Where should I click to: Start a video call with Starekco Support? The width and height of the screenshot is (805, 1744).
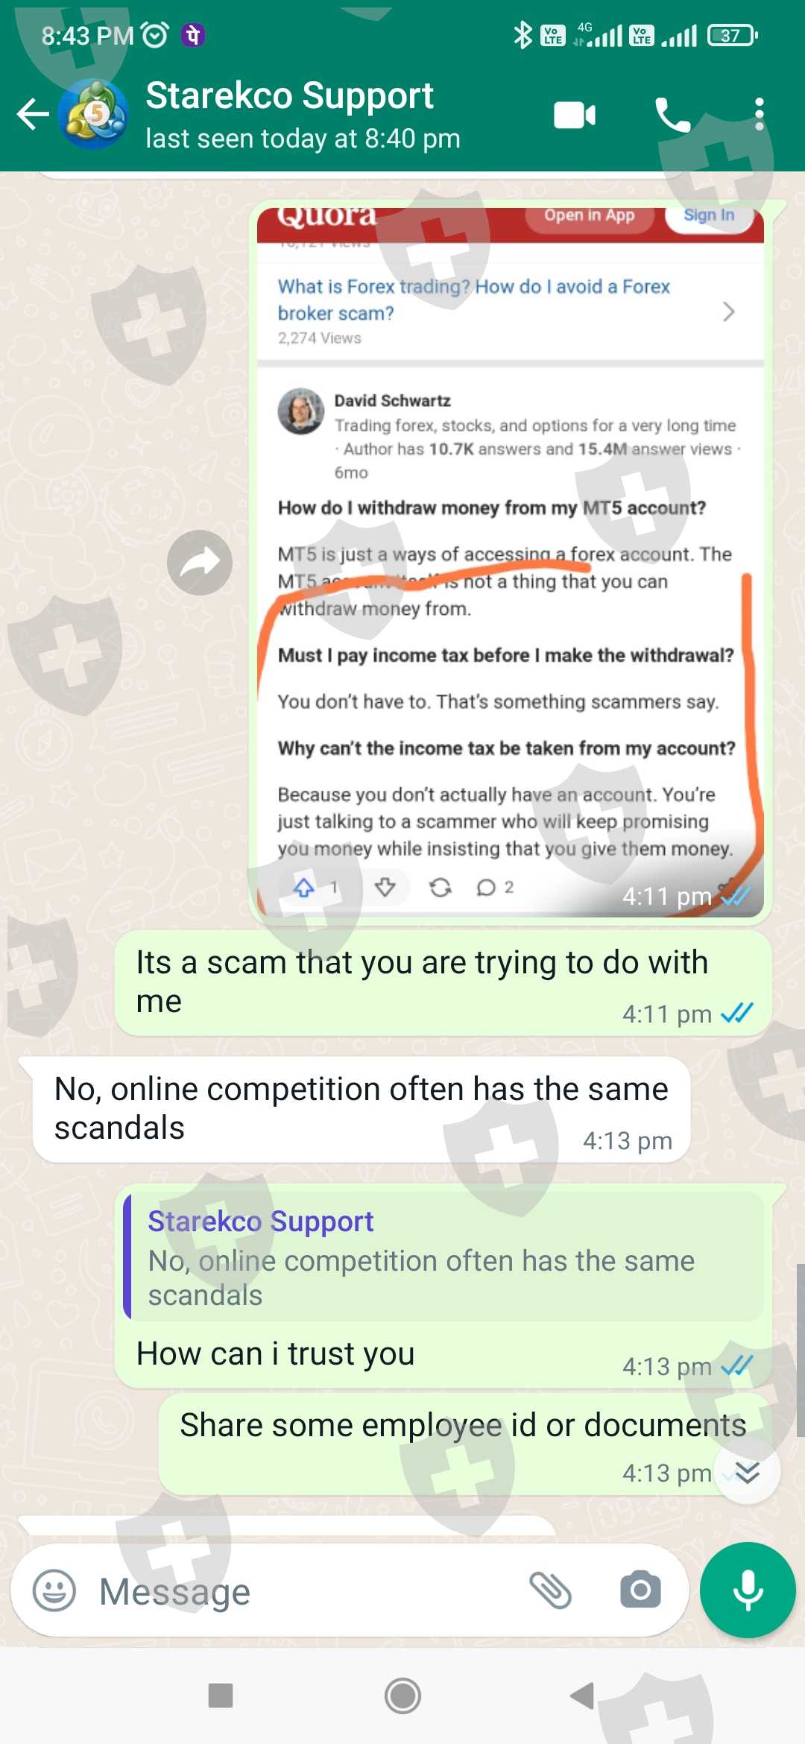[x=575, y=116]
